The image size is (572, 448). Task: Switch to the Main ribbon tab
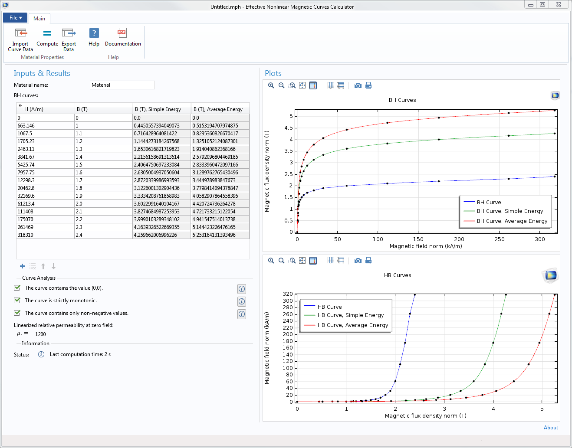pyautogui.click(x=39, y=19)
